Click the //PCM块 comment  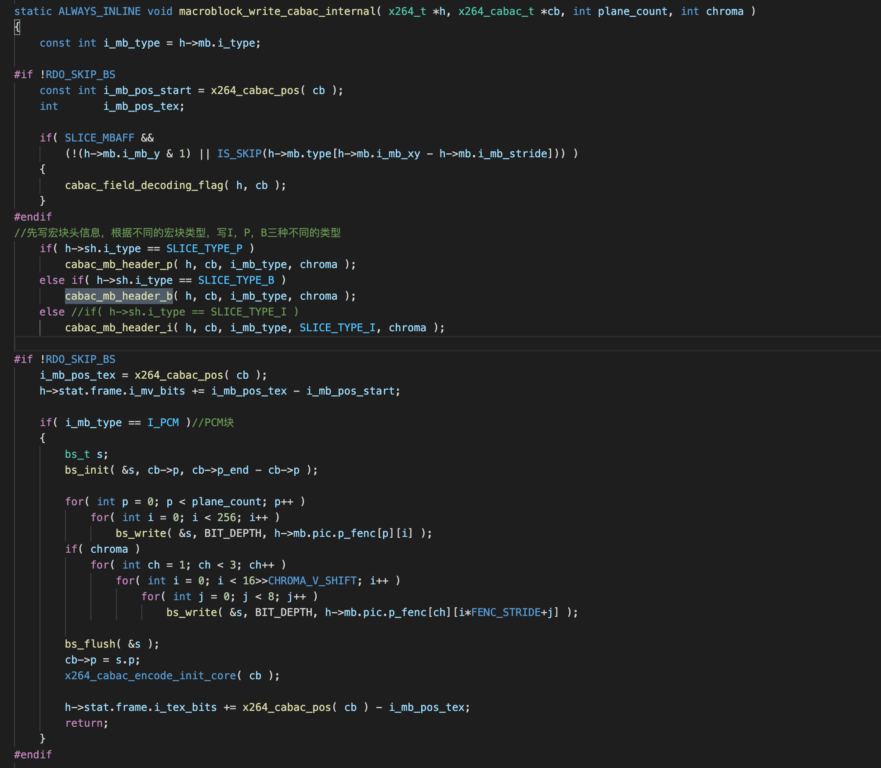pos(213,423)
